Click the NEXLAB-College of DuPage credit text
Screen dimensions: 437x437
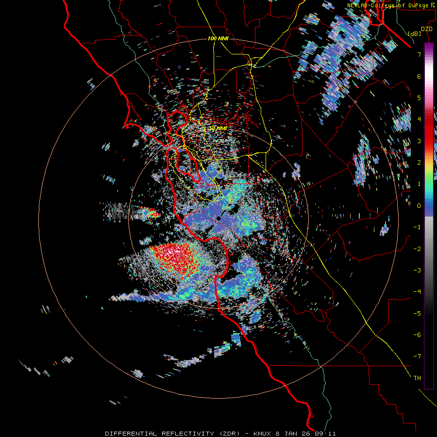(390, 5)
